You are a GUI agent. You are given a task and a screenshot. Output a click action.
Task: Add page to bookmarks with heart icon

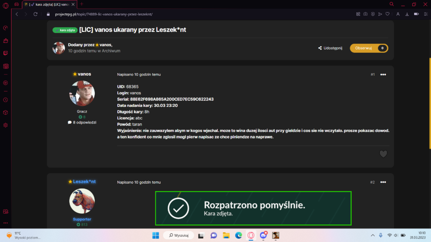tap(387, 14)
